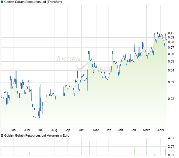Viewport: 179px width, 158px height.
Task: Click the 4,0T volume axis label
Action: pyautogui.click(x=171, y=138)
